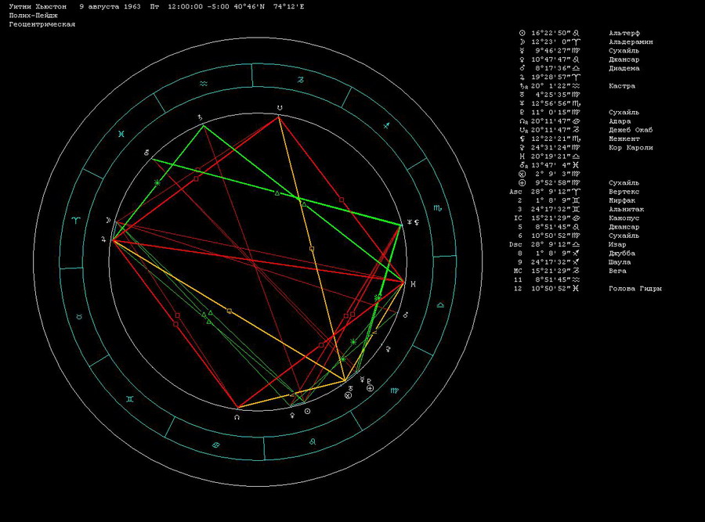Select the Venus glyph in the chart wheel
The height and width of the screenshot is (522, 705).
click(292, 416)
